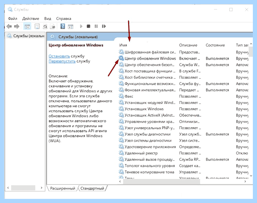Click the Перезапустить service link

point(62,61)
